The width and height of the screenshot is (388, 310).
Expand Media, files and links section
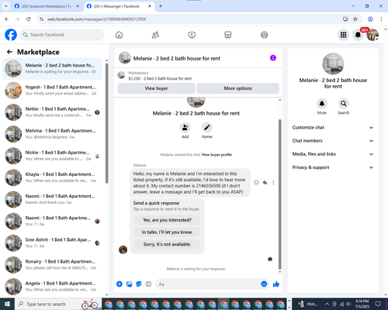(333, 154)
